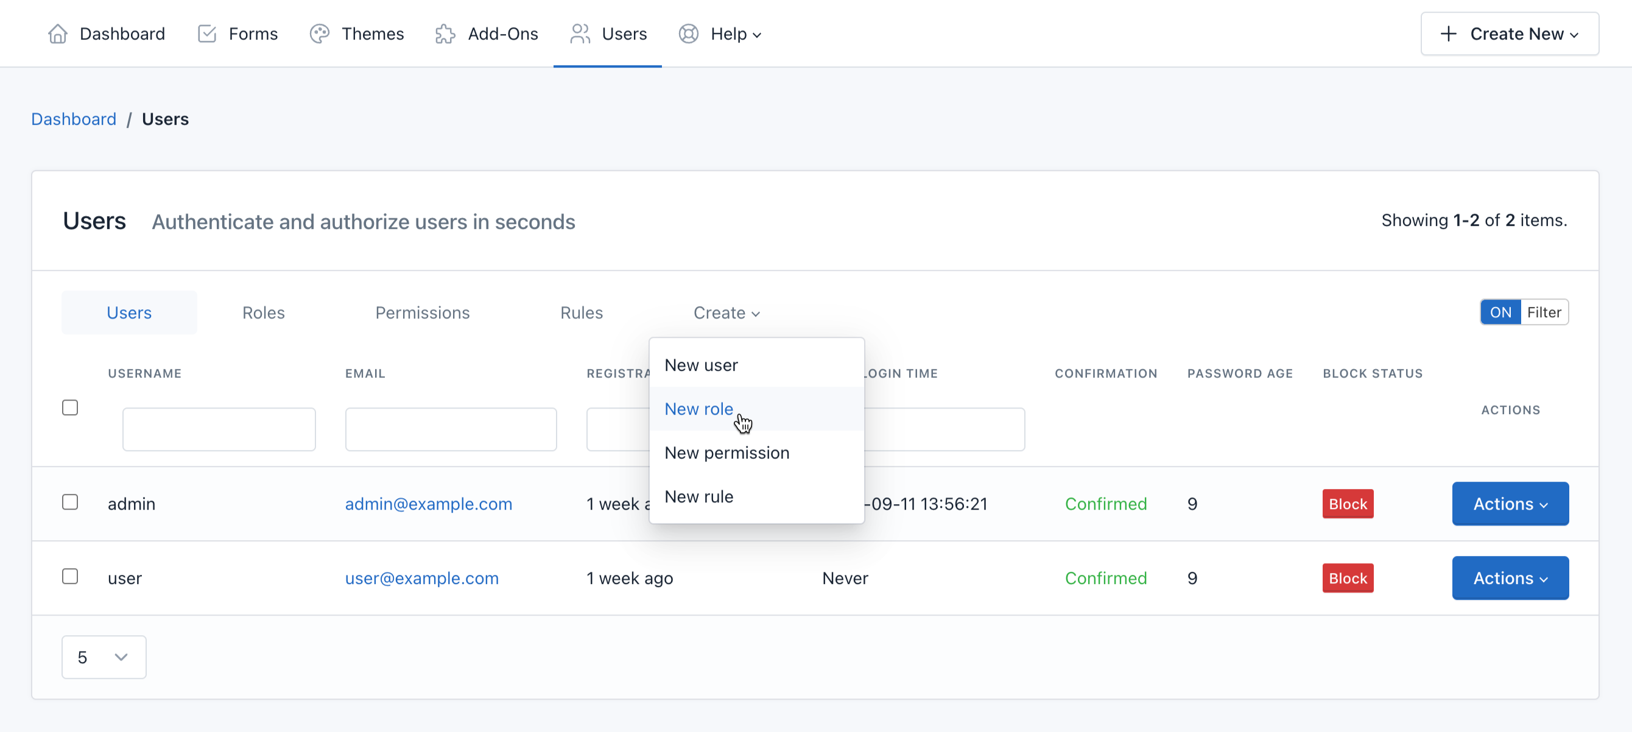Click the Block button for user
The height and width of the screenshot is (732, 1632).
point(1348,577)
